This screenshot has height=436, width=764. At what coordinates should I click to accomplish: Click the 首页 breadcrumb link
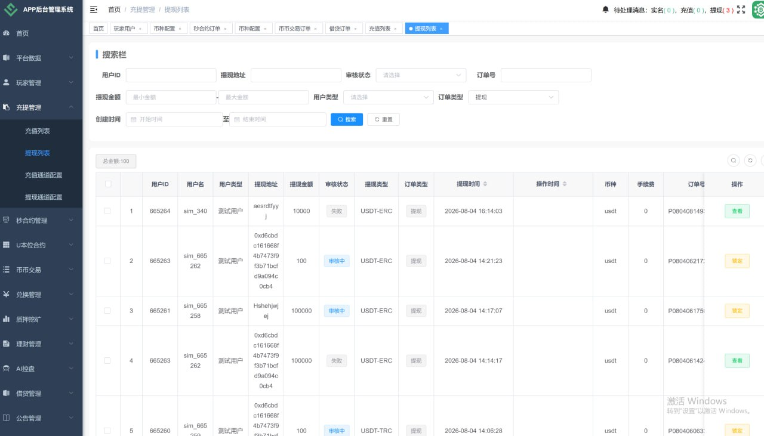[114, 10]
